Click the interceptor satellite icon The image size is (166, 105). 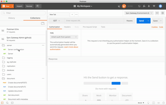click(x=119, y=6)
